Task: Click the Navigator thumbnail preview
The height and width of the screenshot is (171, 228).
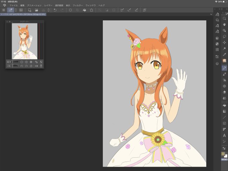Action: (x=24, y=41)
